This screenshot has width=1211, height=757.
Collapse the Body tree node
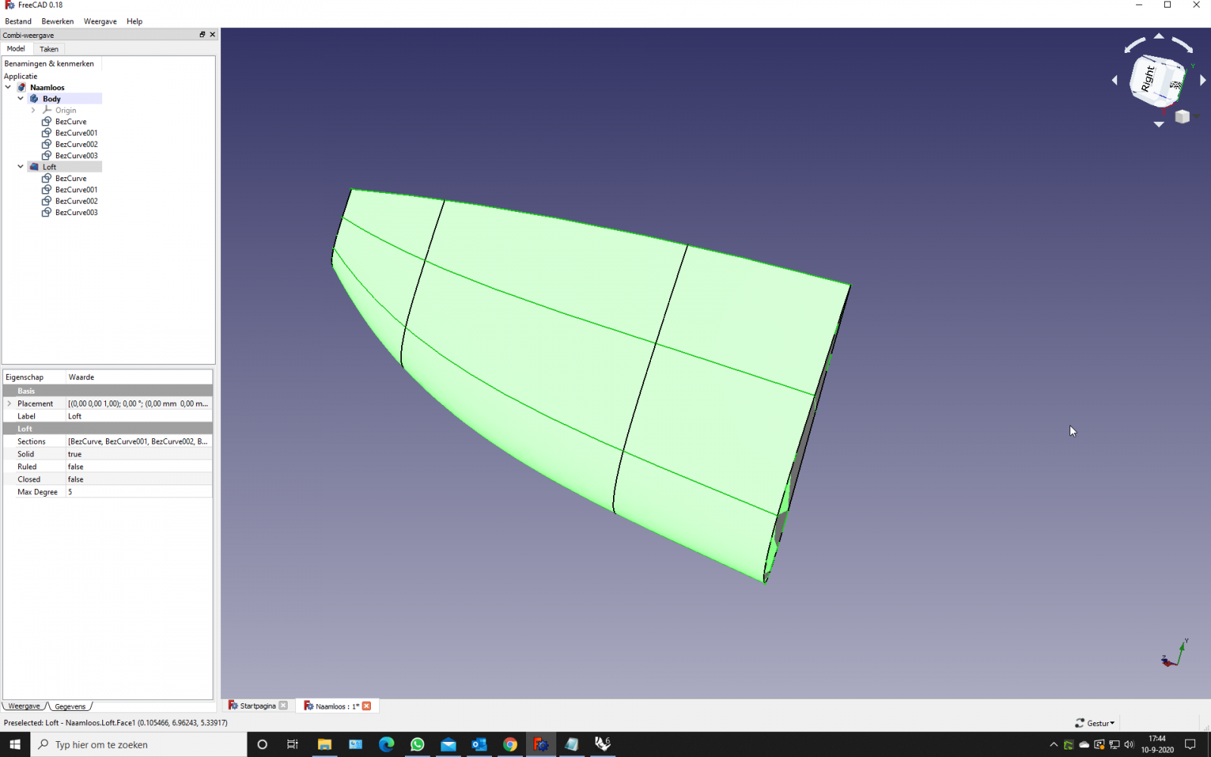coord(20,98)
